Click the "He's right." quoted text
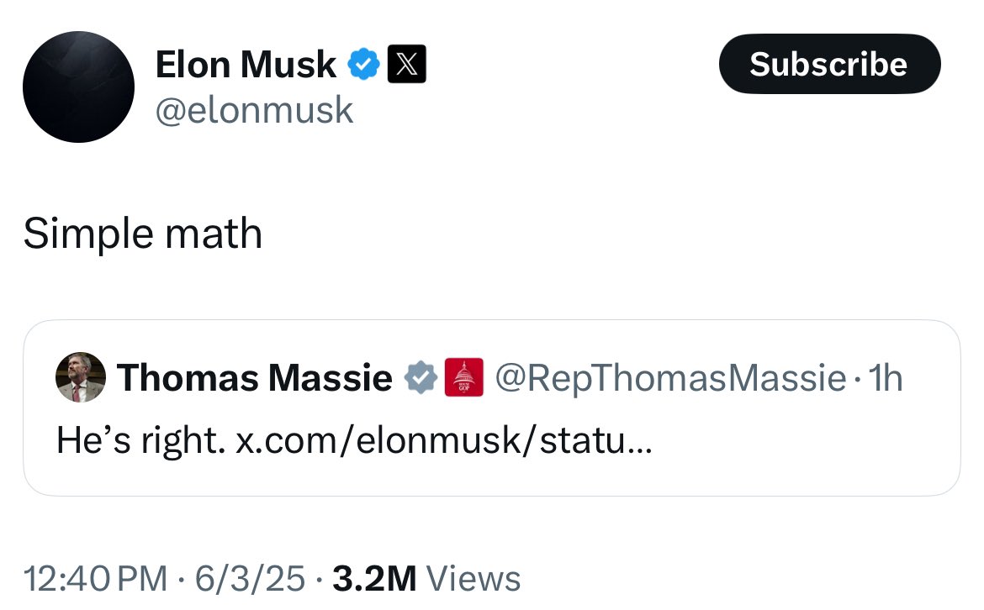Screen dimensions: 984x610 coord(140,439)
